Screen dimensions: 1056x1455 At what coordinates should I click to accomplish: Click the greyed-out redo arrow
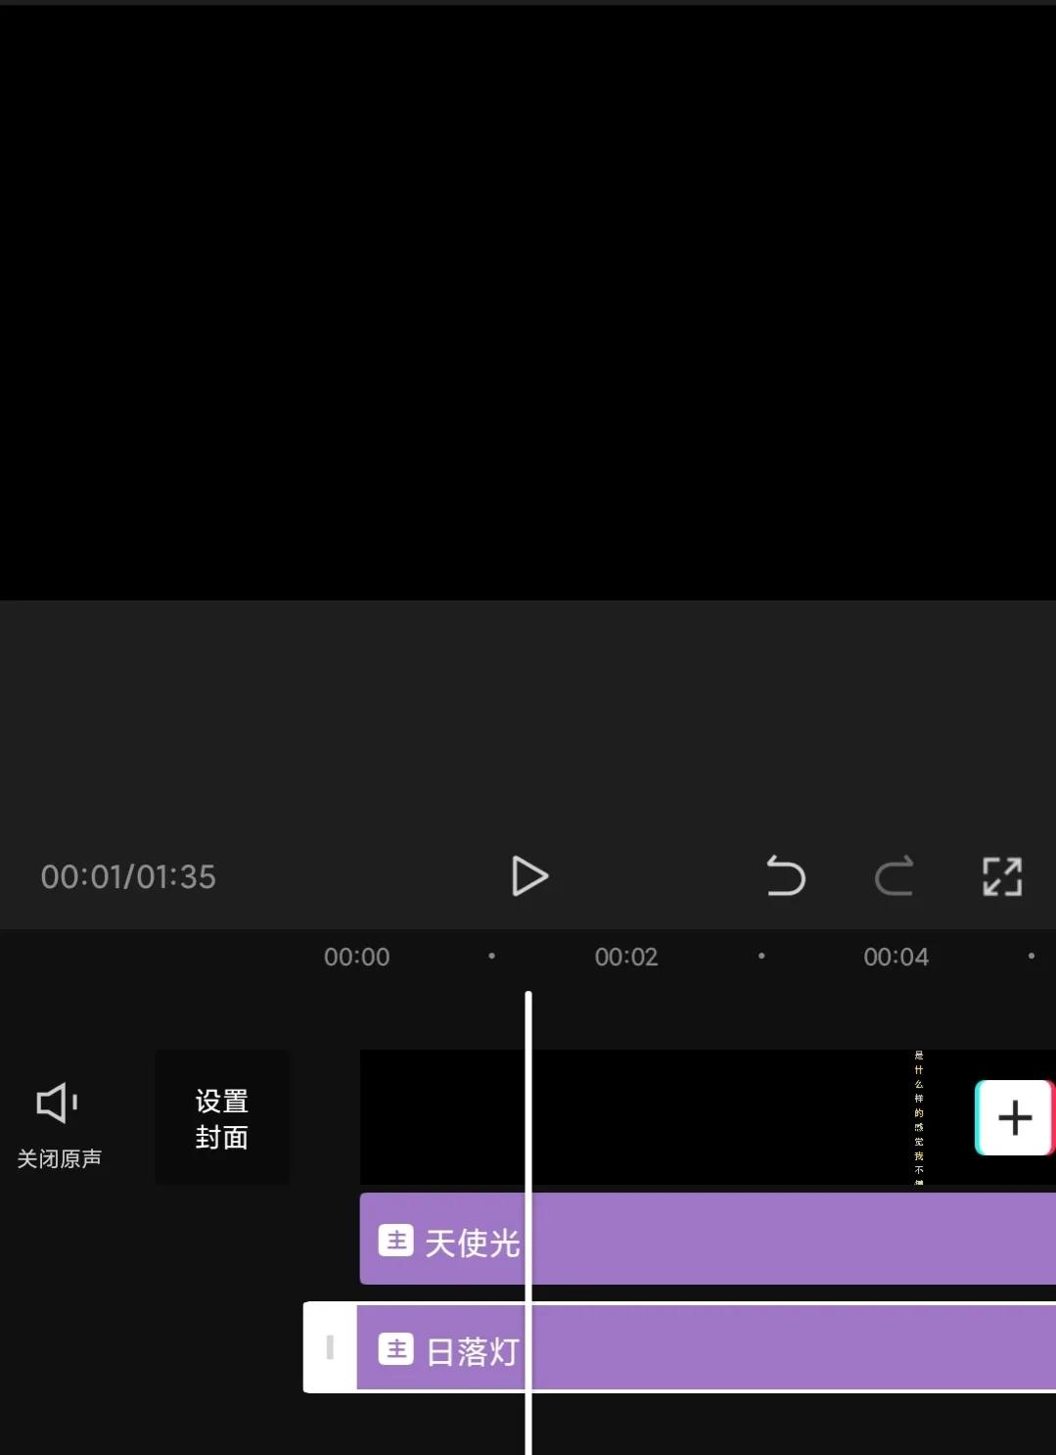894,875
